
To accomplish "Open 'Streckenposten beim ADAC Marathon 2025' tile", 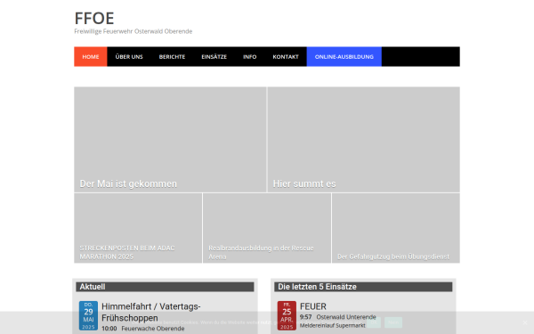I will 138,228.
